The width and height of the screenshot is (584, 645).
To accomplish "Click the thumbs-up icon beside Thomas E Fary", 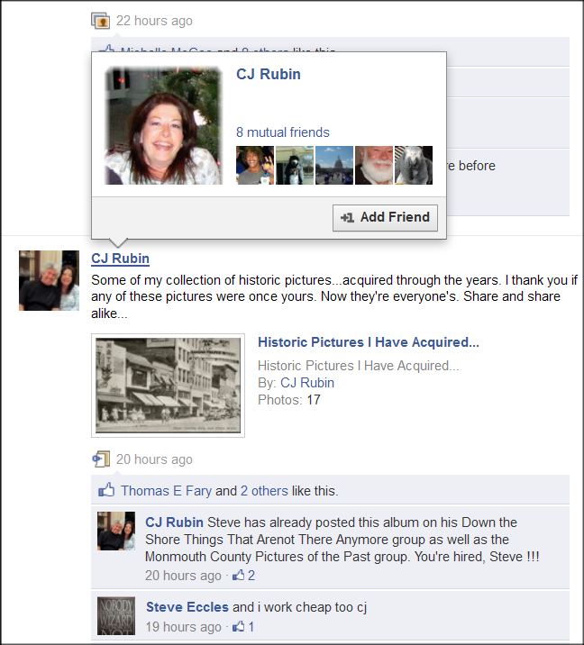I will point(106,489).
